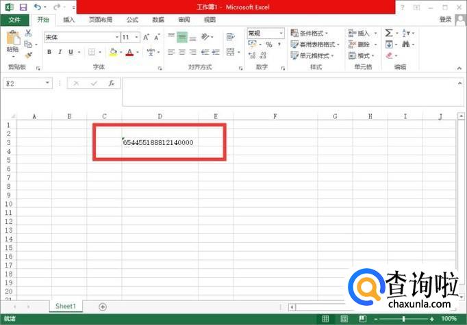Click the text orientation icon

[205, 37]
